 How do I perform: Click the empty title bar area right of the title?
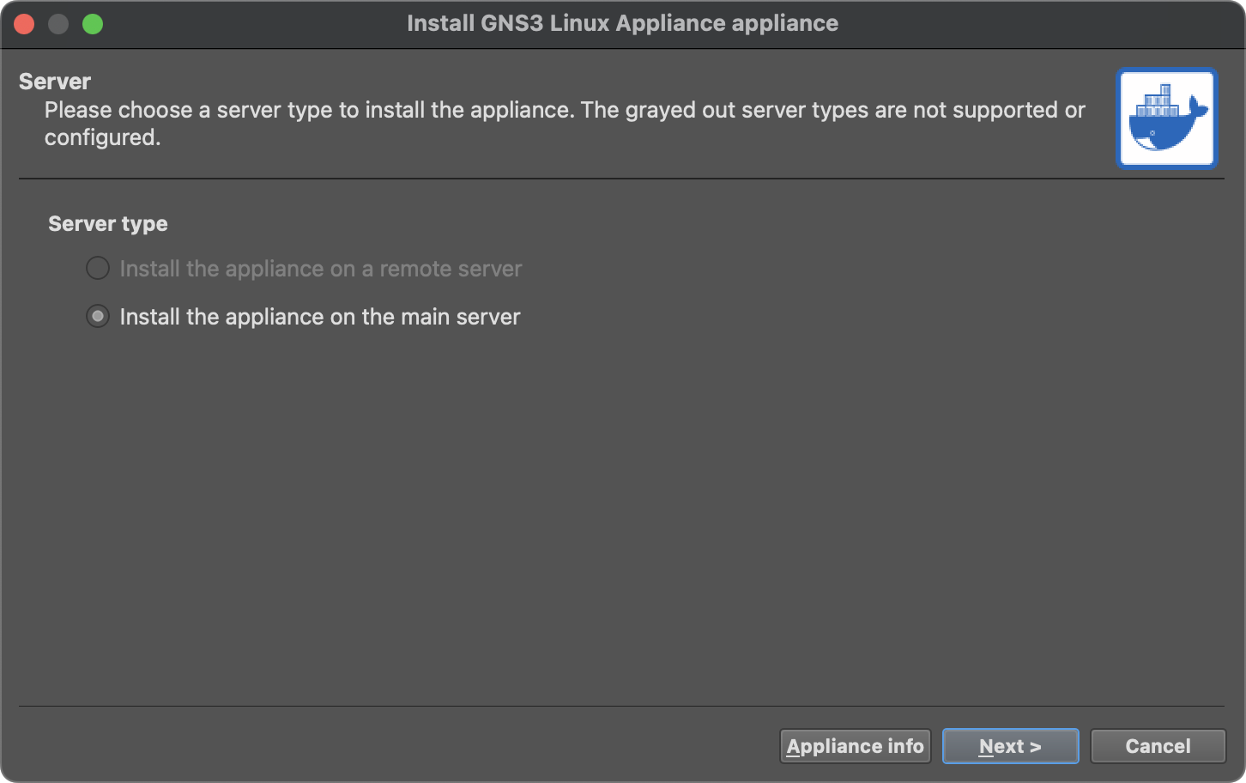click(1030, 23)
